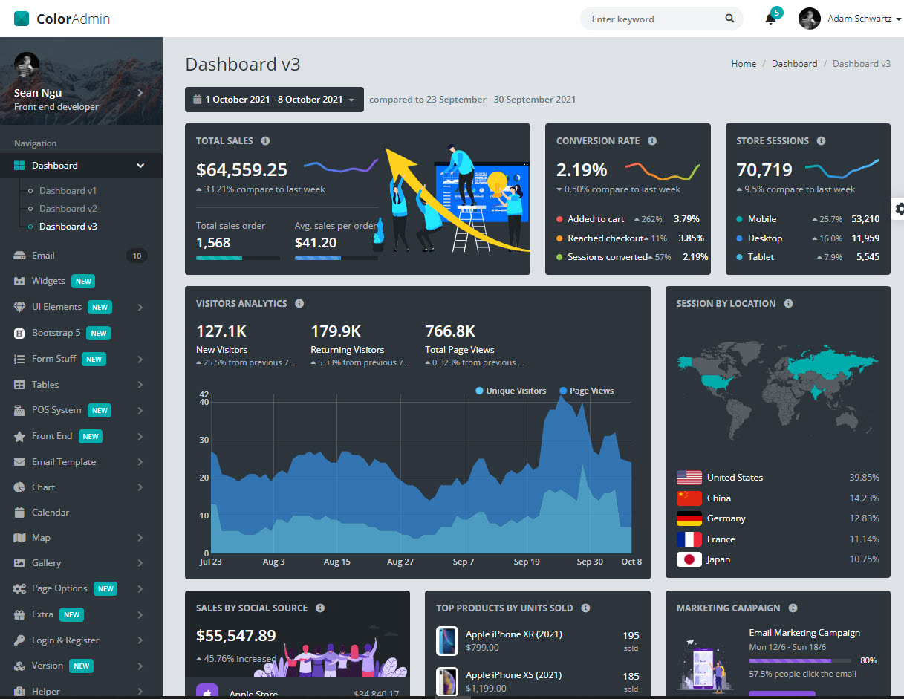The image size is (904, 699).
Task: Click the Japan flag row
Action: point(778,559)
